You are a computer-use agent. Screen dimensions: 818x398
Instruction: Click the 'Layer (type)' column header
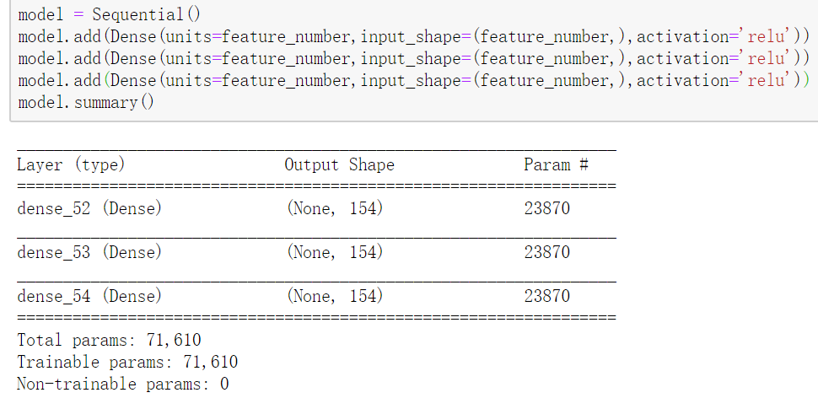coord(71,164)
